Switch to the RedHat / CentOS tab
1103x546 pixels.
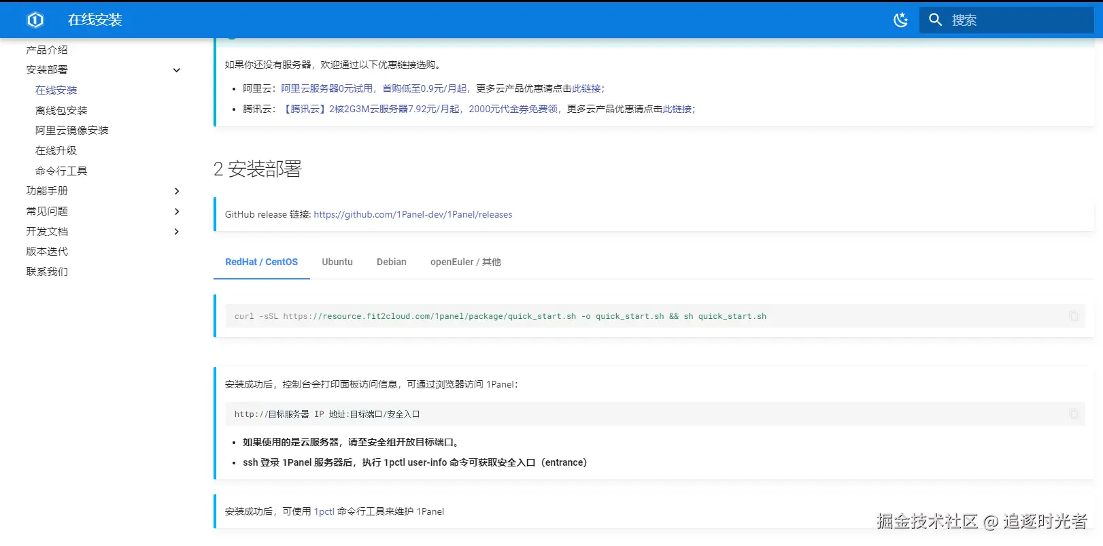[x=262, y=262]
